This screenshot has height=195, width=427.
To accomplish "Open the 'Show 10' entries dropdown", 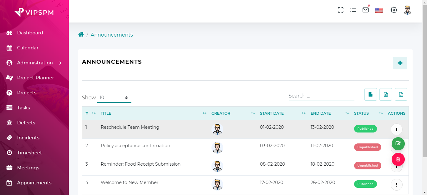I will 114,97.
